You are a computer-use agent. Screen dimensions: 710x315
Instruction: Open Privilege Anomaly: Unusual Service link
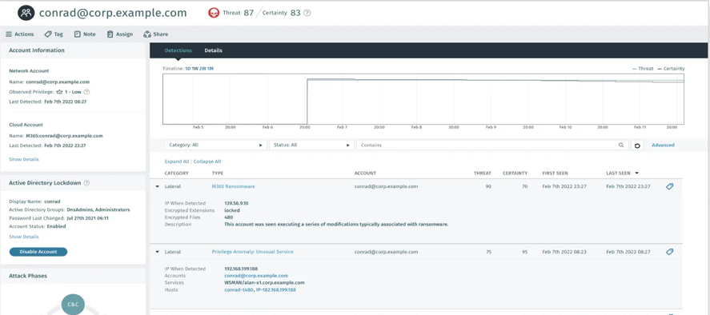click(252, 252)
